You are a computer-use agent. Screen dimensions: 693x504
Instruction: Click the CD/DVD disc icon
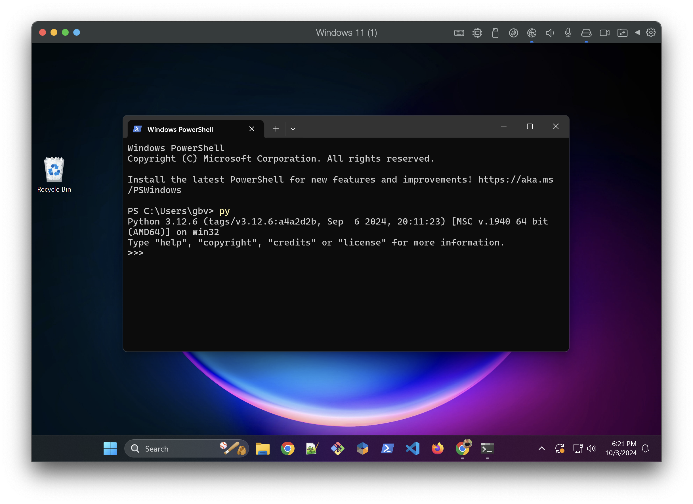[513, 33]
